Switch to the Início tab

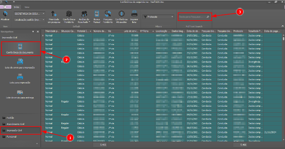(17, 7)
